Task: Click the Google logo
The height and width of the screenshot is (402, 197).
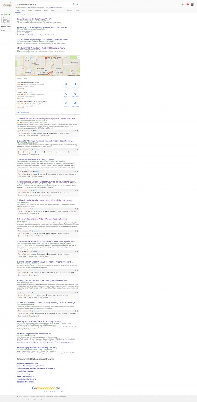Action: point(7,4)
